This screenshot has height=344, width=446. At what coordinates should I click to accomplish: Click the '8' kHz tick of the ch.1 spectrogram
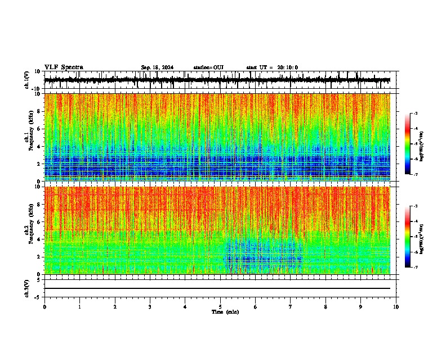39,111
